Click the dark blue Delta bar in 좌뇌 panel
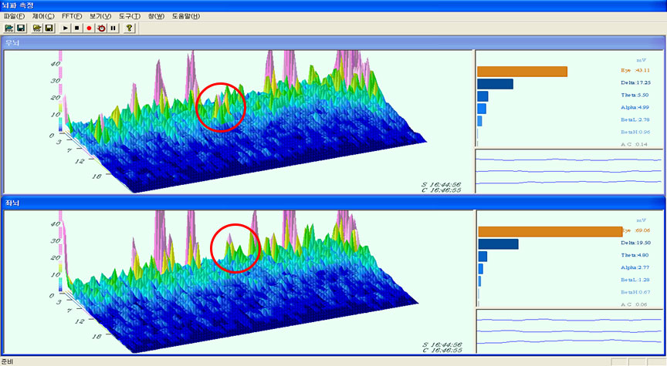The image size is (667, 366). (x=498, y=243)
